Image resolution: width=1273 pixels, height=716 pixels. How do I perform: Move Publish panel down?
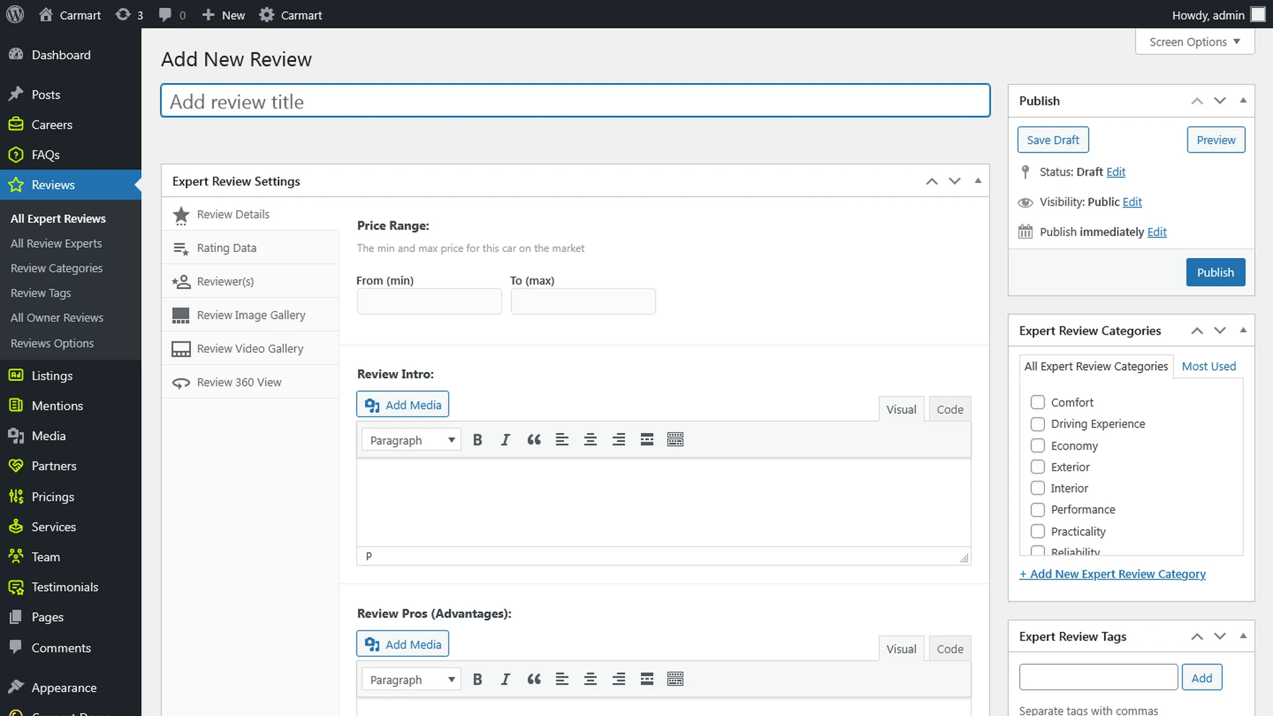(x=1220, y=101)
